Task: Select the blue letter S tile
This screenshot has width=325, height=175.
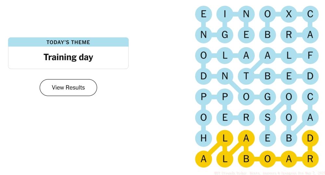Action: (267, 117)
